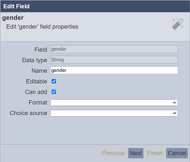
Task: Click the disabled Finish button
Action: tap(155, 153)
